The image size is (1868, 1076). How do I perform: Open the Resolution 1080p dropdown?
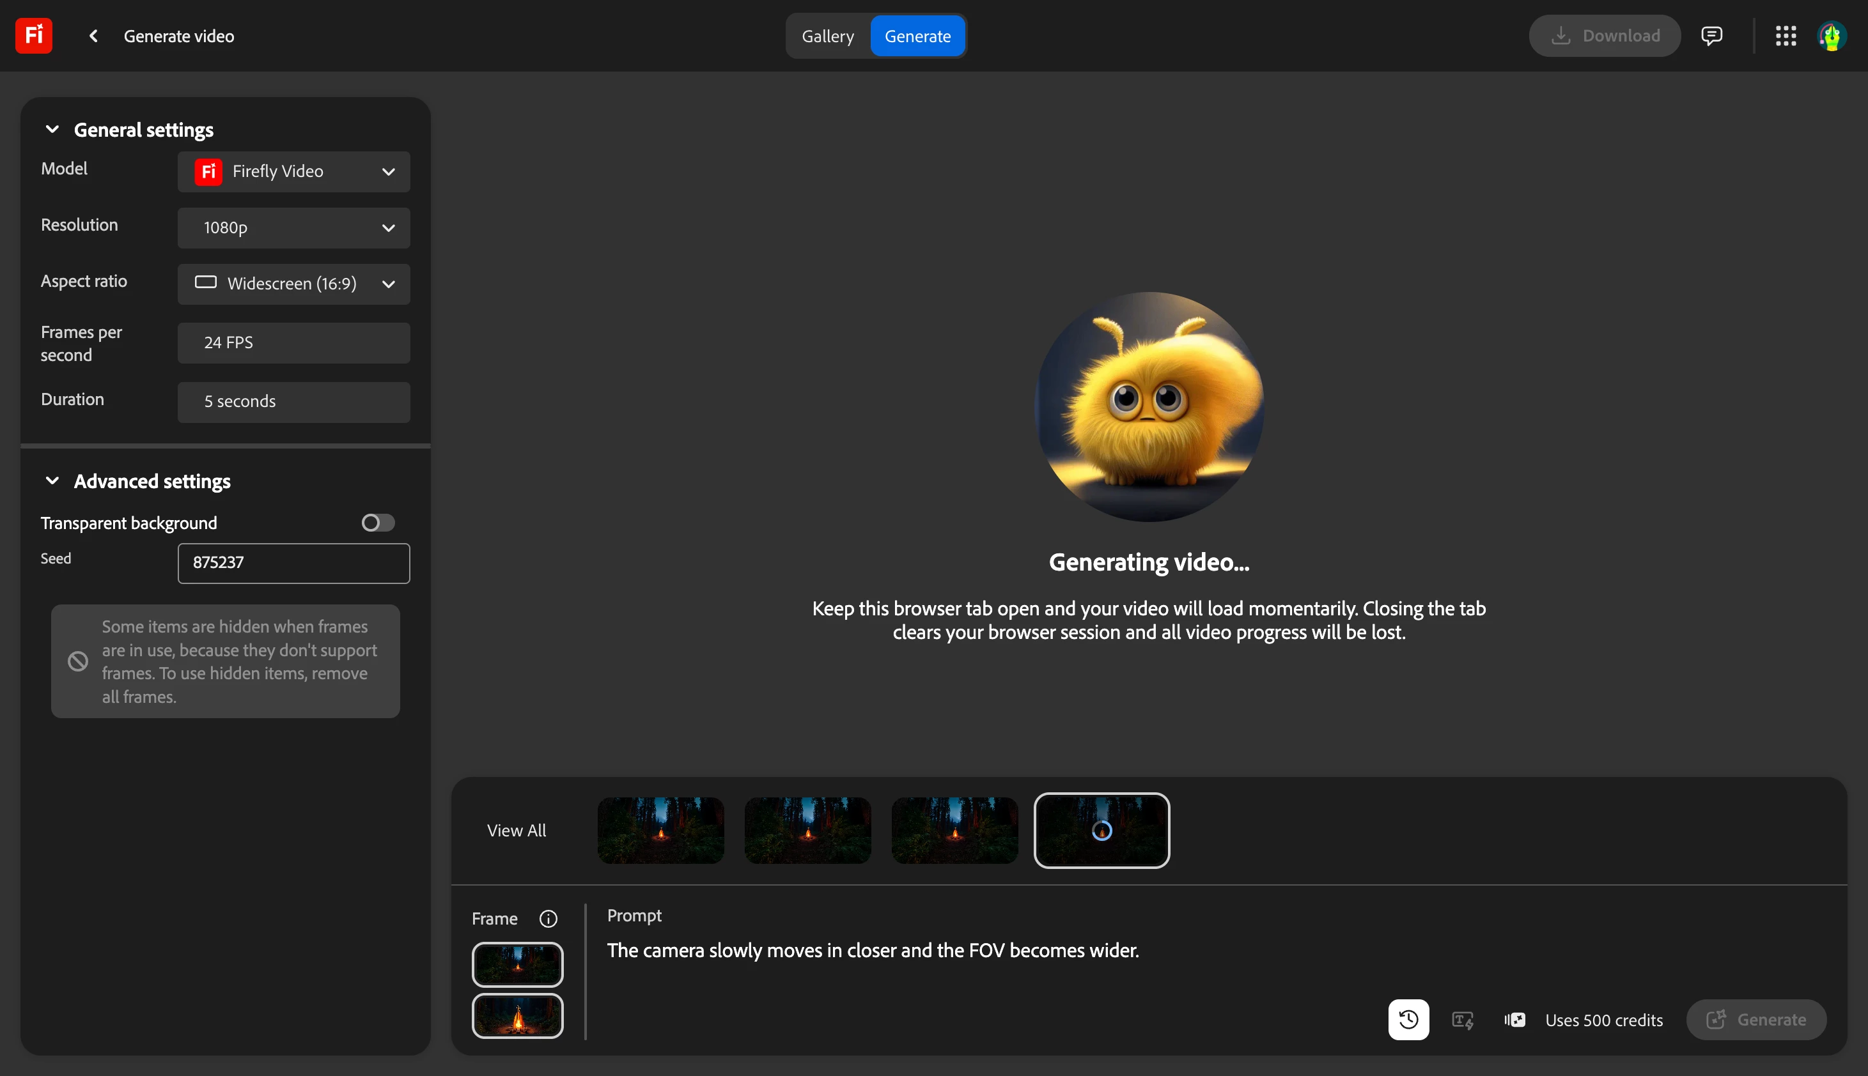coord(293,227)
